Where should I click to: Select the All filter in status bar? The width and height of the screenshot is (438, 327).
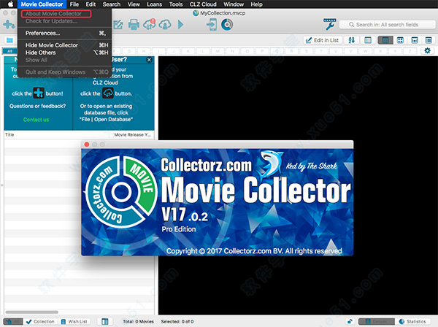tap(12, 322)
